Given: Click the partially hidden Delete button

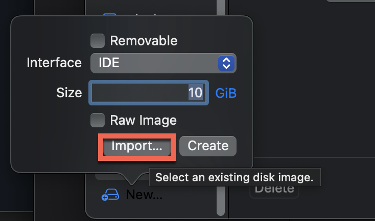Looking at the screenshot, I should point(274,189).
